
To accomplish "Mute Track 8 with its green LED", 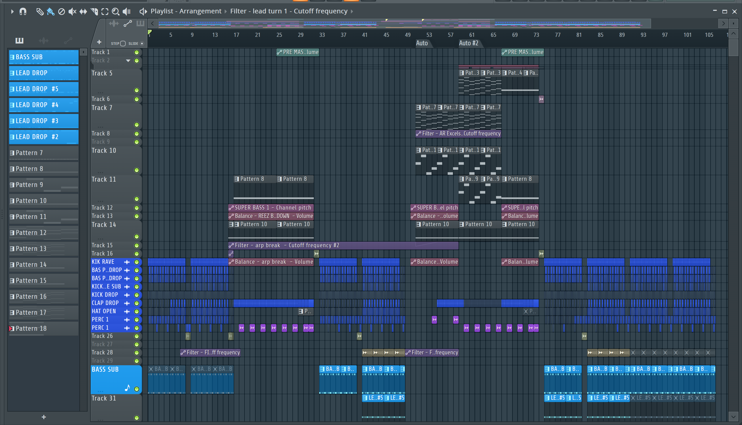I will 136,134.
